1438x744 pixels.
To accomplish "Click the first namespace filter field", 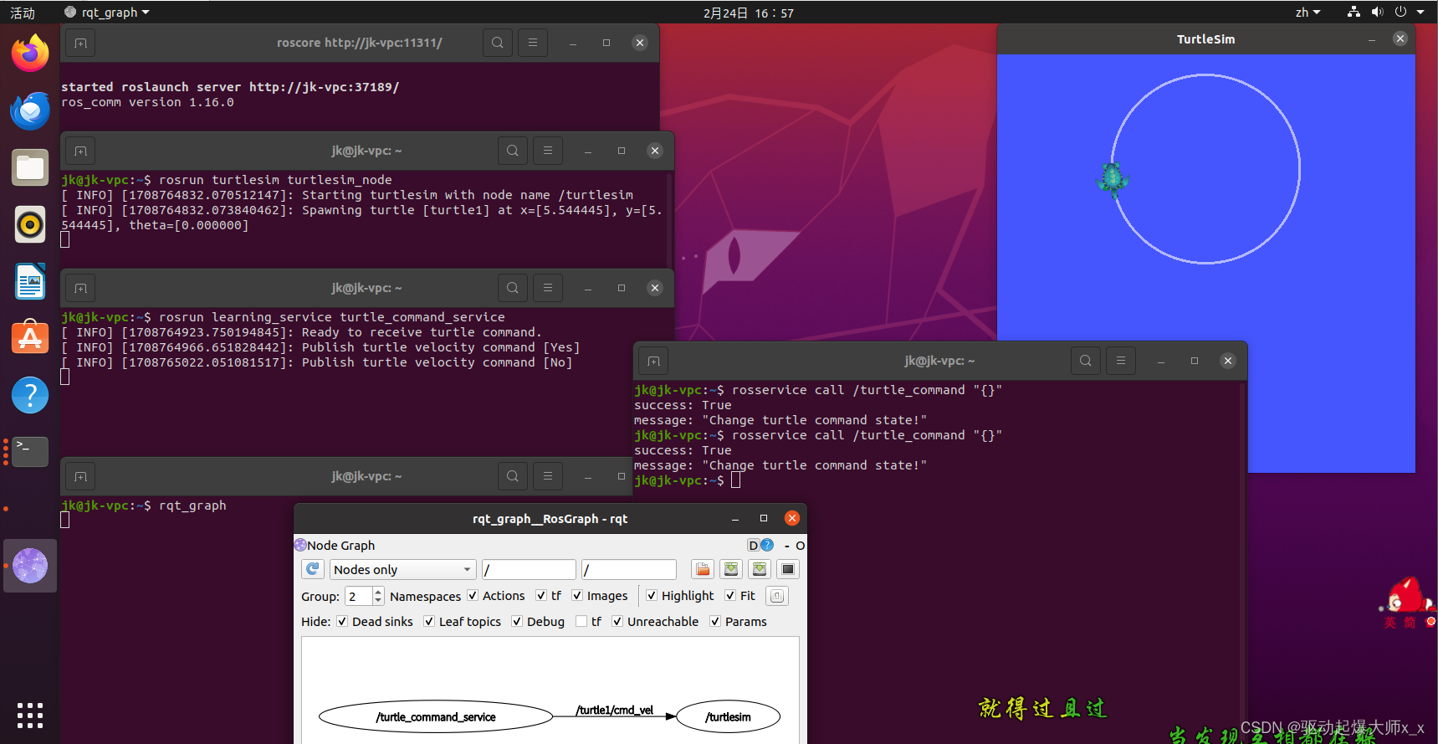I will (530, 569).
